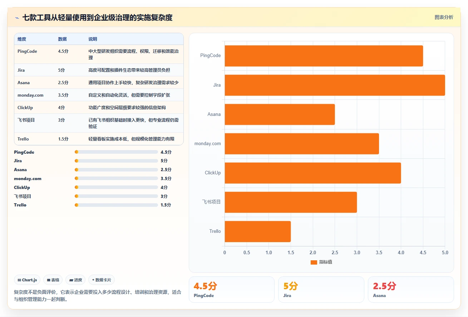Open the 5分 Jira data card
The image size is (468, 317).
click(x=321, y=290)
